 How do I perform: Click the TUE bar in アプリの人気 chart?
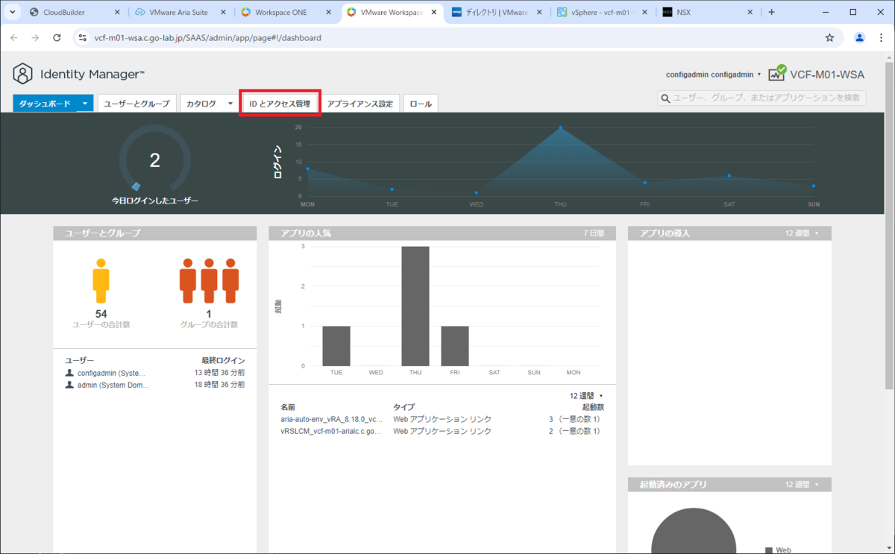[x=336, y=345]
